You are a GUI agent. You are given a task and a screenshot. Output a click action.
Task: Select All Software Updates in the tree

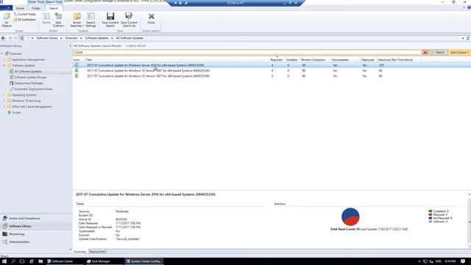(28, 71)
